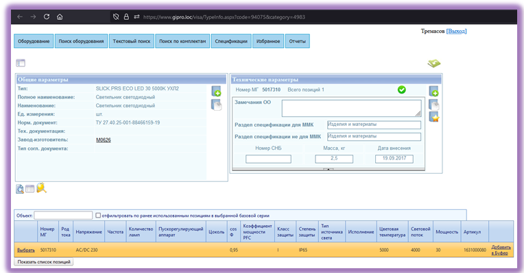
Task: Click the browser forward arrow
Action: 33,16
